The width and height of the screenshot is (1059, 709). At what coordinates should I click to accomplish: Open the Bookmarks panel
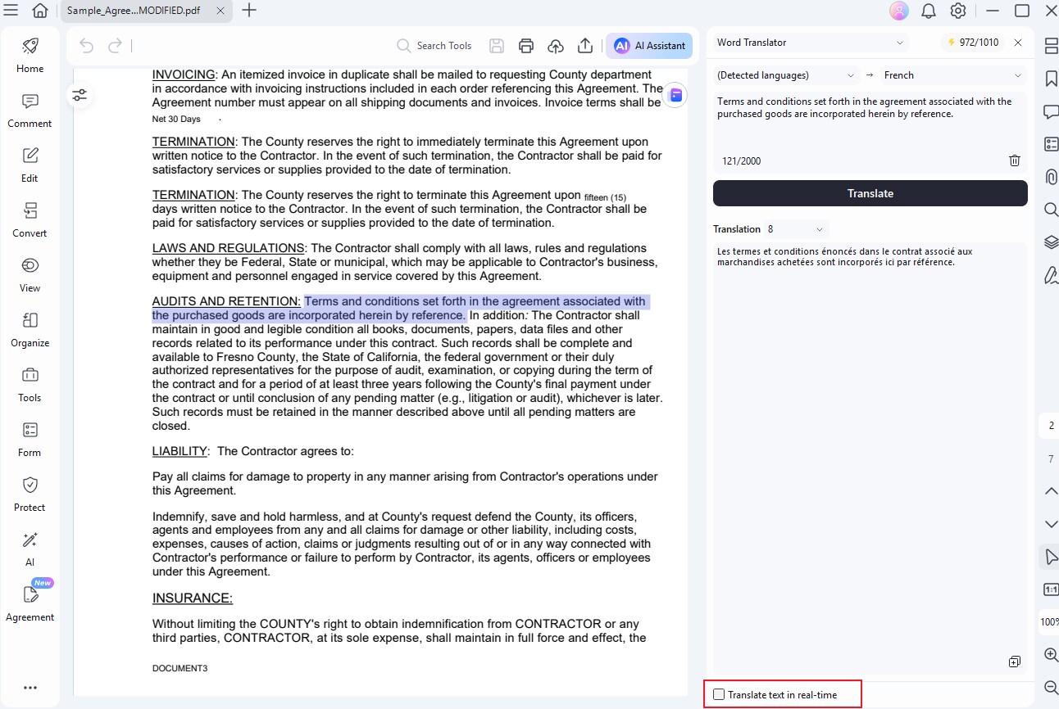point(1051,79)
